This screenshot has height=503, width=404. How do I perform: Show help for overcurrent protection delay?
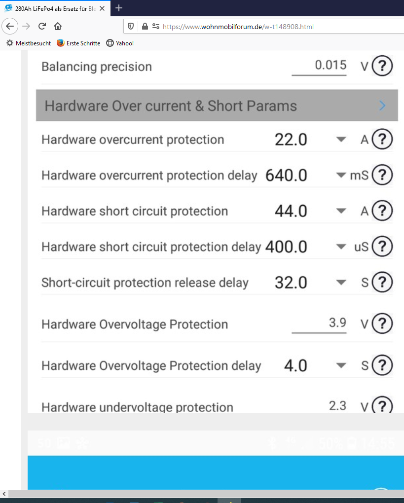coord(382,175)
